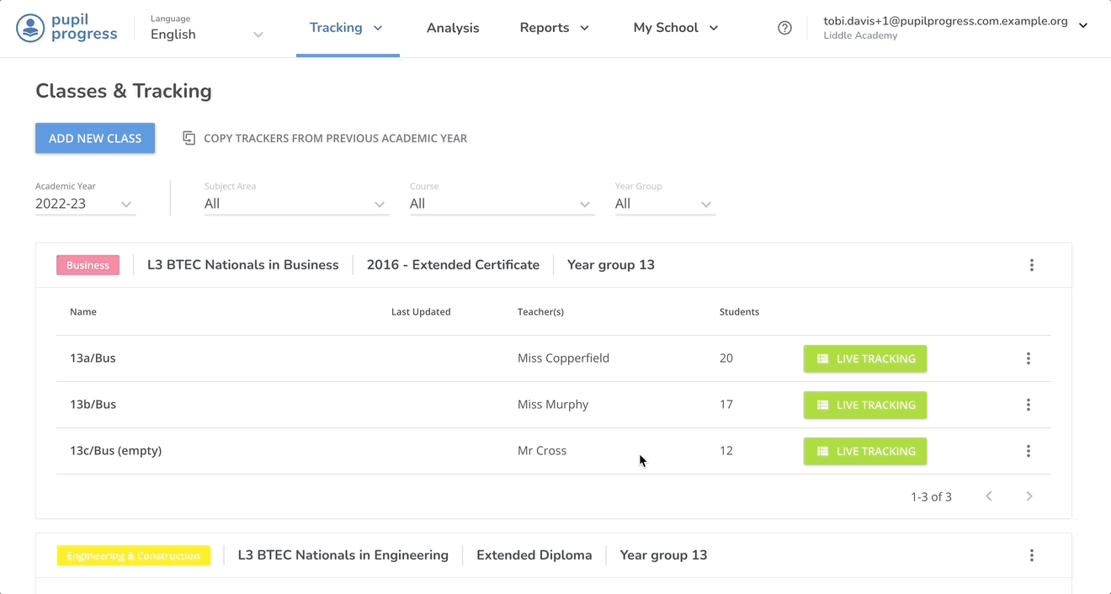
Task: Click the ADD NEW CLASS button
Action: (94, 137)
